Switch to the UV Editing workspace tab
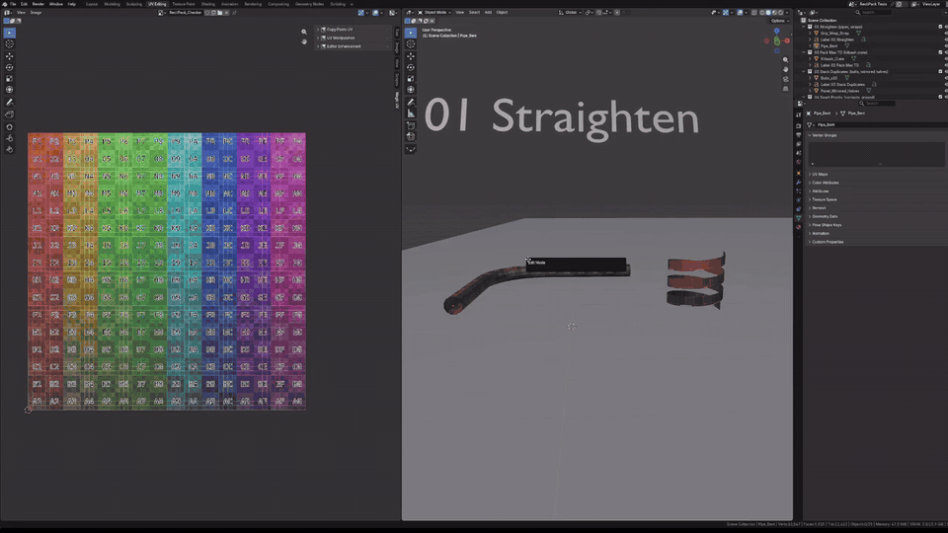 coord(157,4)
